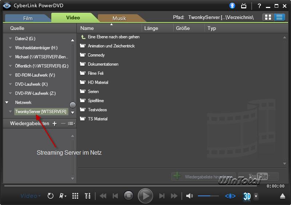Expand the Daten2 (G:) drive arrow

11,39
